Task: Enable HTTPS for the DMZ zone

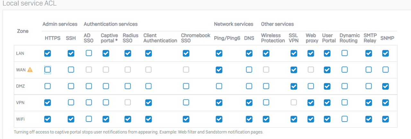Action: coord(48,86)
